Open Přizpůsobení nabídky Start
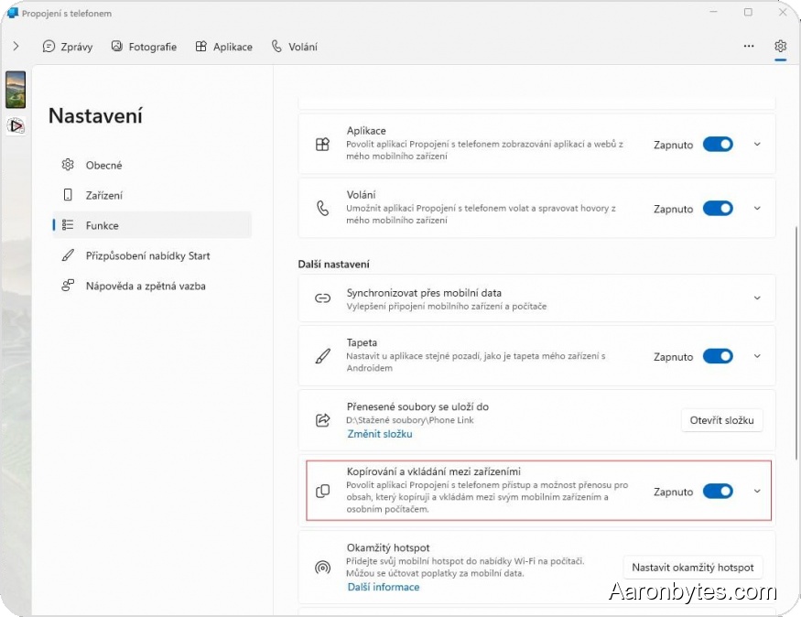 click(149, 255)
